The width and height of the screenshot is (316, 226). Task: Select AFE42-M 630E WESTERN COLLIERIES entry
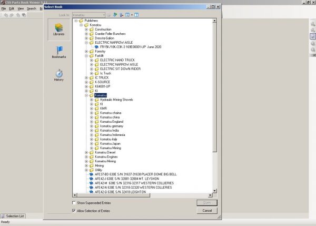click(134, 183)
